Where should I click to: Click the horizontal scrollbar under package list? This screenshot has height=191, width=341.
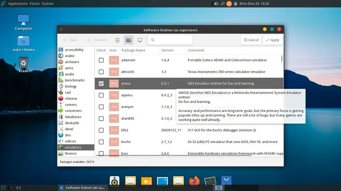pos(174,156)
